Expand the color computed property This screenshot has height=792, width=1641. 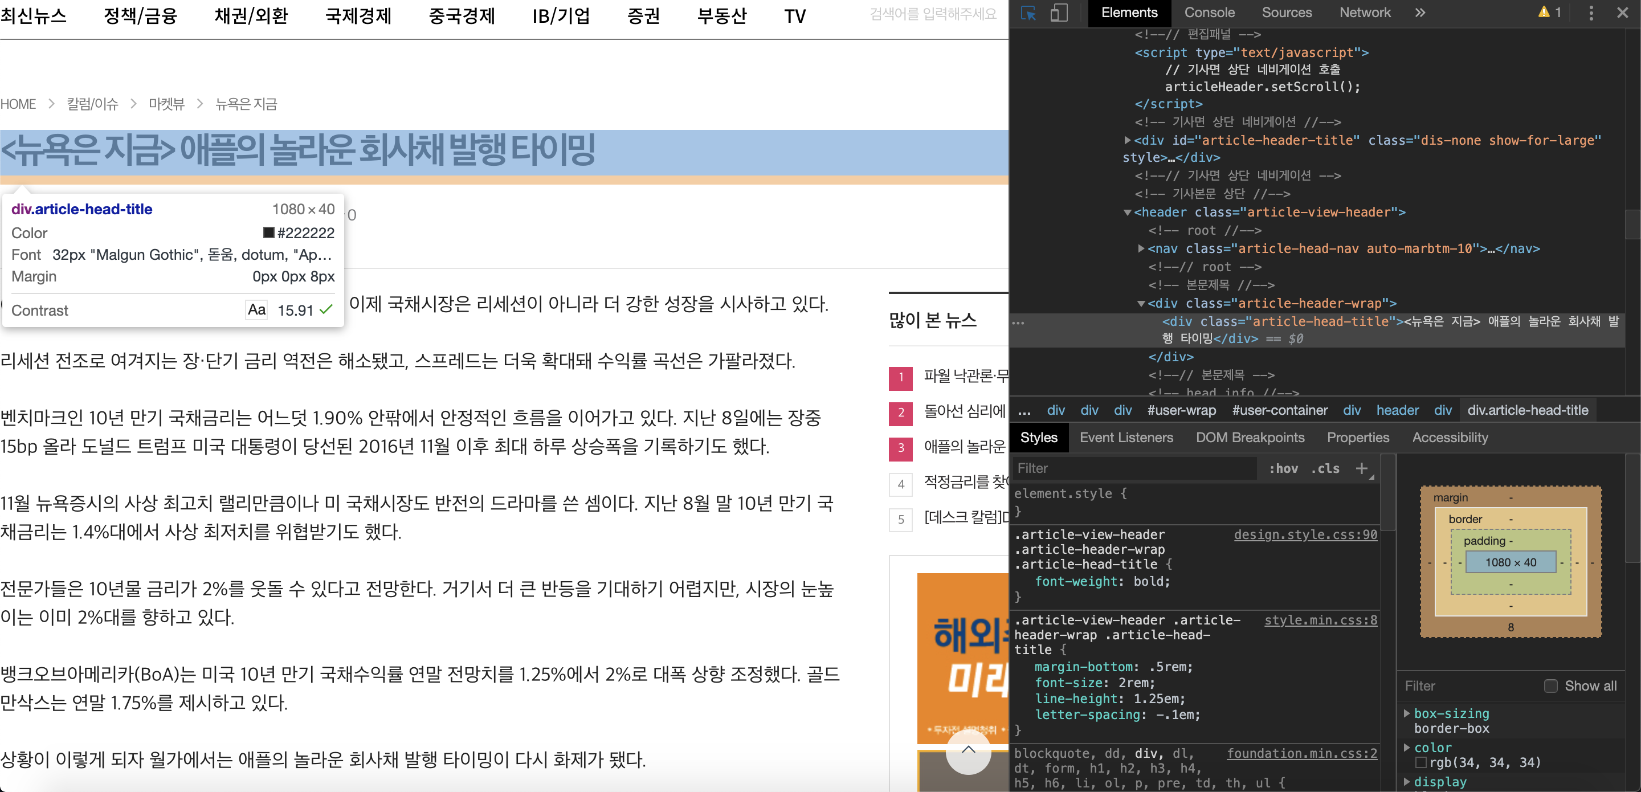[x=1407, y=748]
